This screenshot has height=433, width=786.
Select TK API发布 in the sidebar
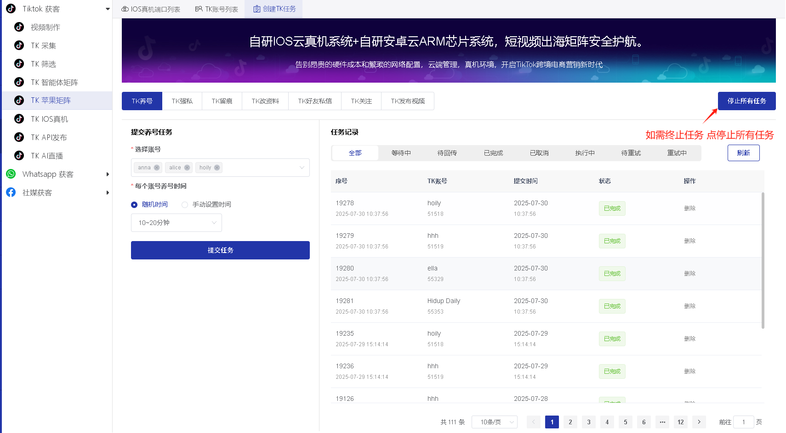coord(50,137)
